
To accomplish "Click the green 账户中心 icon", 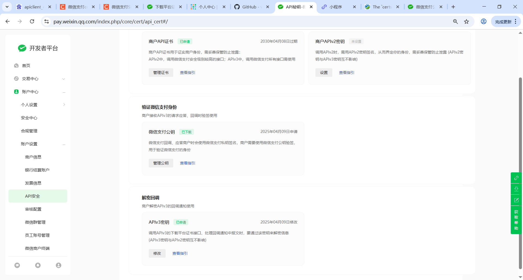I will tap(16, 92).
